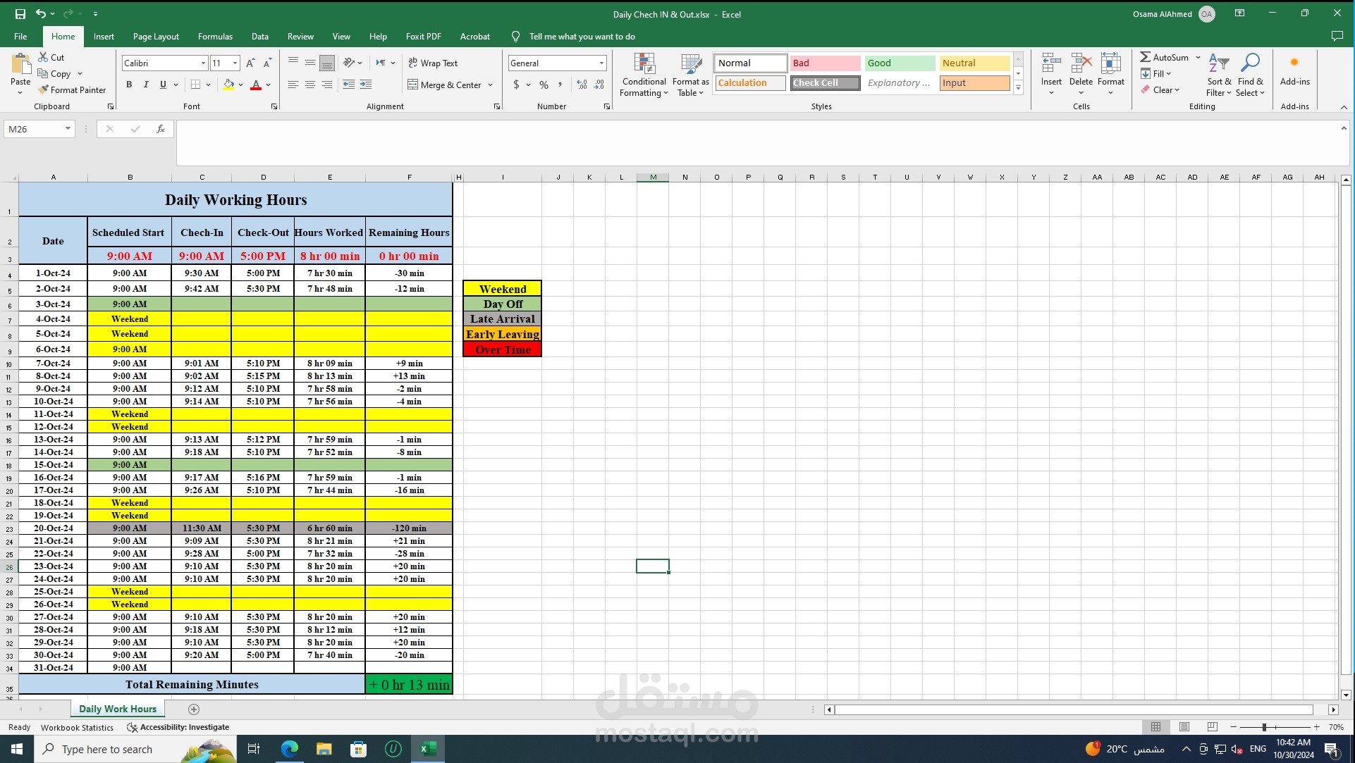This screenshot has width=1355, height=763.
Task: Collapse the ribbon with chevron
Action: click(x=1344, y=107)
